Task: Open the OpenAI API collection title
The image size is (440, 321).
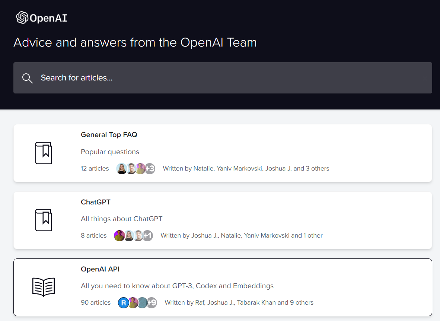Action: tap(100, 269)
